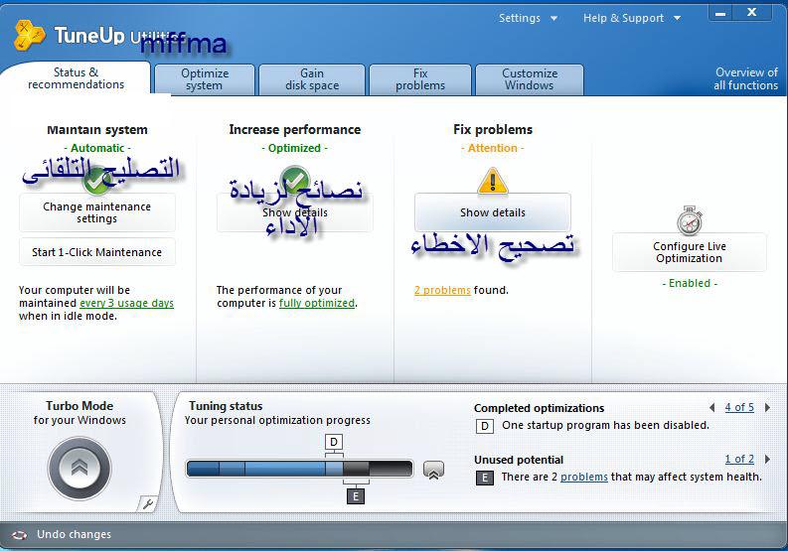
Task: Switch to the Optimize system tab
Action: click(x=205, y=79)
